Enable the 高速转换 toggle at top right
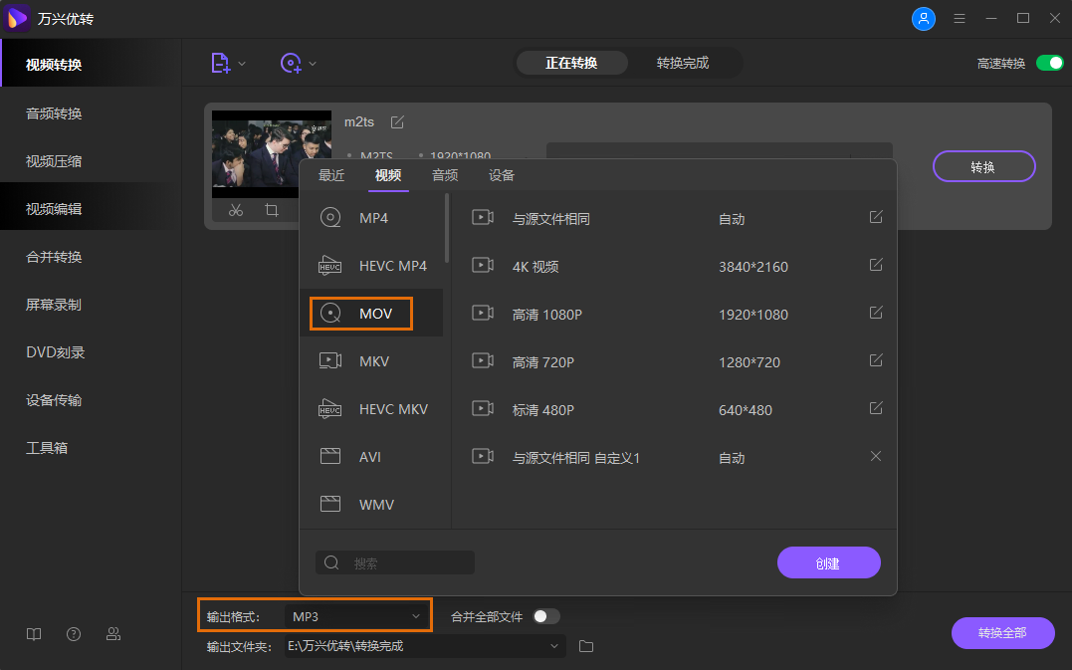Viewport: 1072px width, 670px height. pyautogui.click(x=1050, y=62)
